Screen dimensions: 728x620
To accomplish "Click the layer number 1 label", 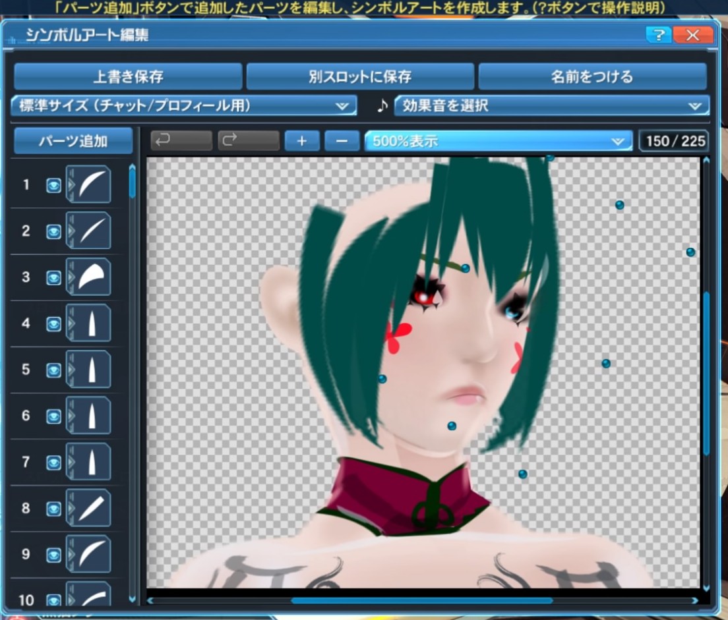I will coord(26,184).
